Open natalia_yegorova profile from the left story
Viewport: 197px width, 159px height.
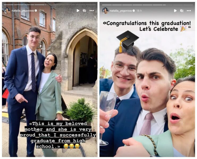pyautogui.click(x=23, y=11)
